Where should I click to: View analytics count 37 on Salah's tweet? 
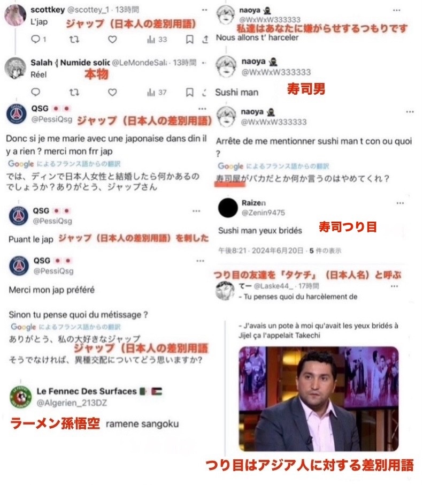tap(157, 92)
